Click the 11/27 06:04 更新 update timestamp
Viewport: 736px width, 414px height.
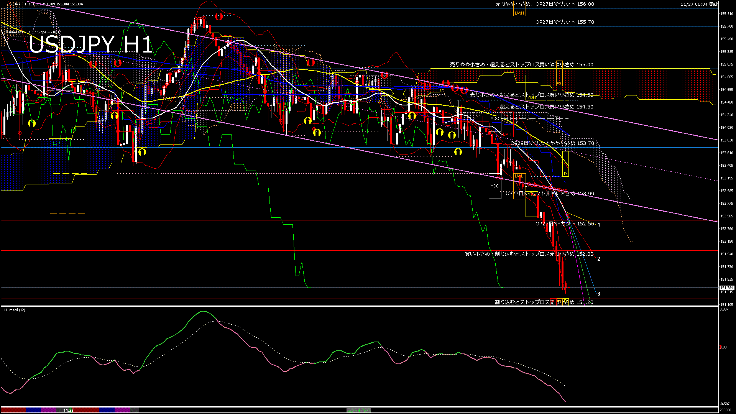coord(699,4)
